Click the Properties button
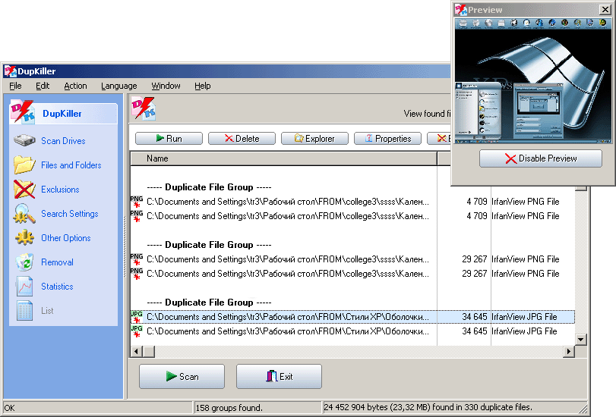 pyautogui.click(x=387, y=139)
